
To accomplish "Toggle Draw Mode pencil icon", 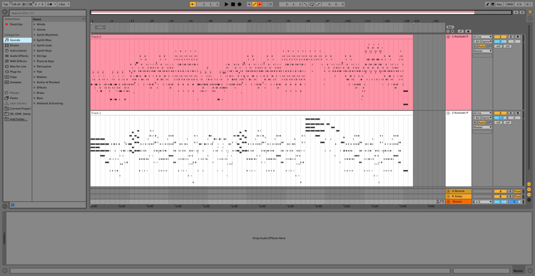I will [x=488, y=4].
